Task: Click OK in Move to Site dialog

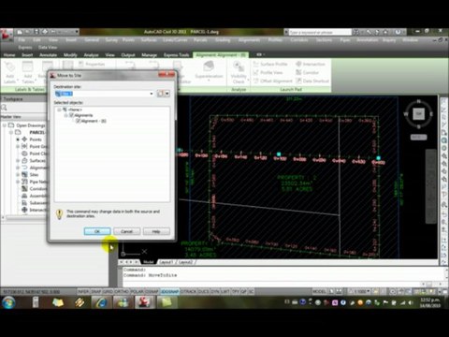Action: [97, 231]
